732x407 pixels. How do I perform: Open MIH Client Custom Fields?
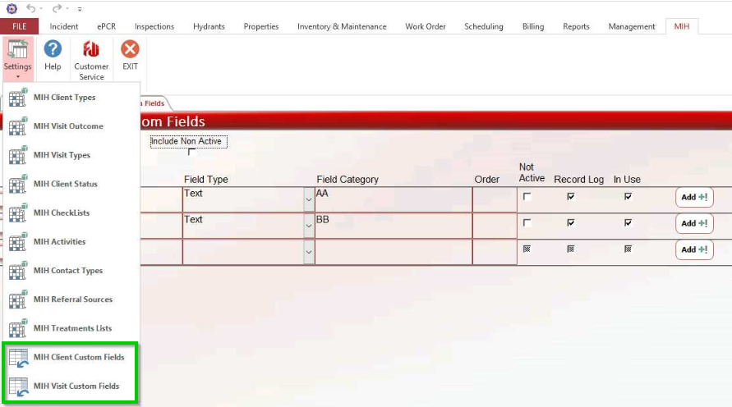(79, 357)
